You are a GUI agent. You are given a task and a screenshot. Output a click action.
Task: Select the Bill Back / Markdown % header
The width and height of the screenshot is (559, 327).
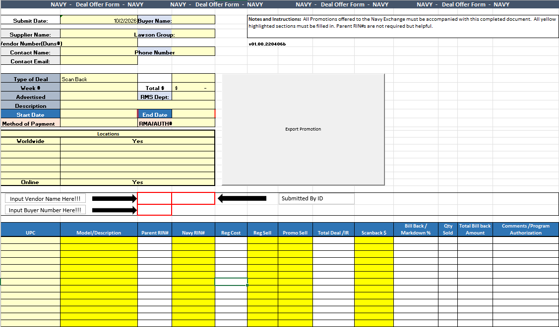[x=416, y=230]
